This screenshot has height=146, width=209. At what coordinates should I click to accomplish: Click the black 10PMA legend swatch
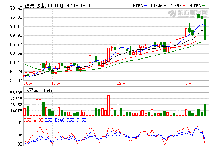tap(165, 6)
